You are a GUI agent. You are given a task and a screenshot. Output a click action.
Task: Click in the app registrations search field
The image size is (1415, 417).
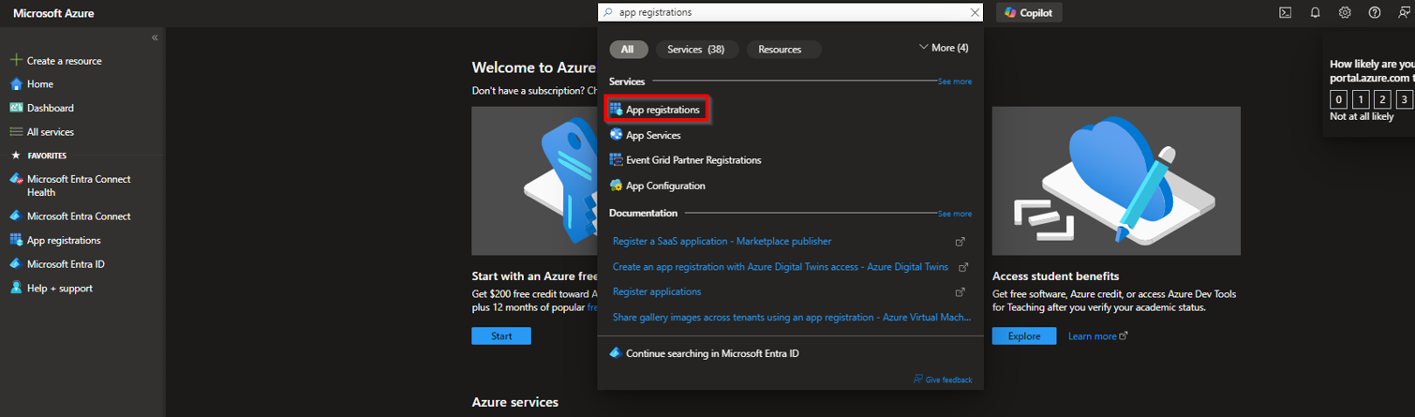(787, 13)
